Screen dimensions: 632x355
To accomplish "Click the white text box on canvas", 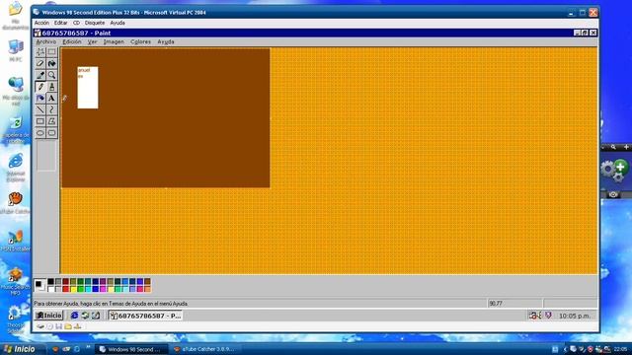I will point(88,88).
